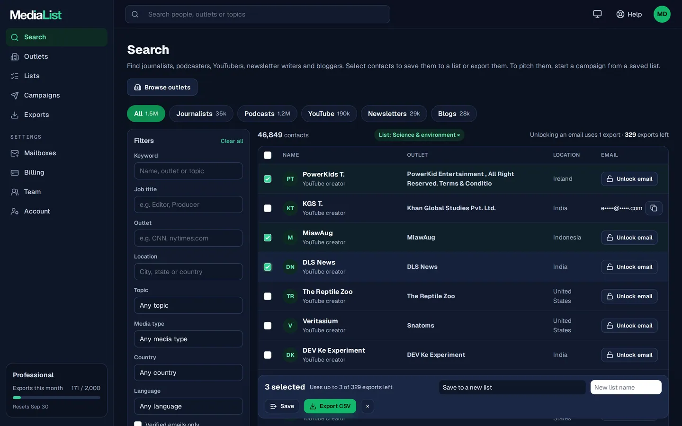Select the YouTube tab
The image size is (682, 426).
329,114
